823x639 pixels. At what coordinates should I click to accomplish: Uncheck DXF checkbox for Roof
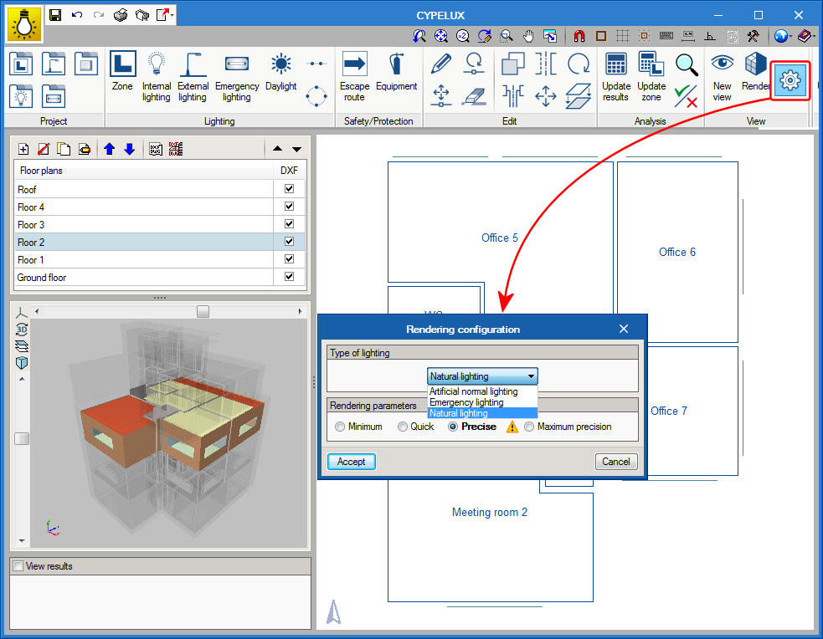(x=289, y=189)
